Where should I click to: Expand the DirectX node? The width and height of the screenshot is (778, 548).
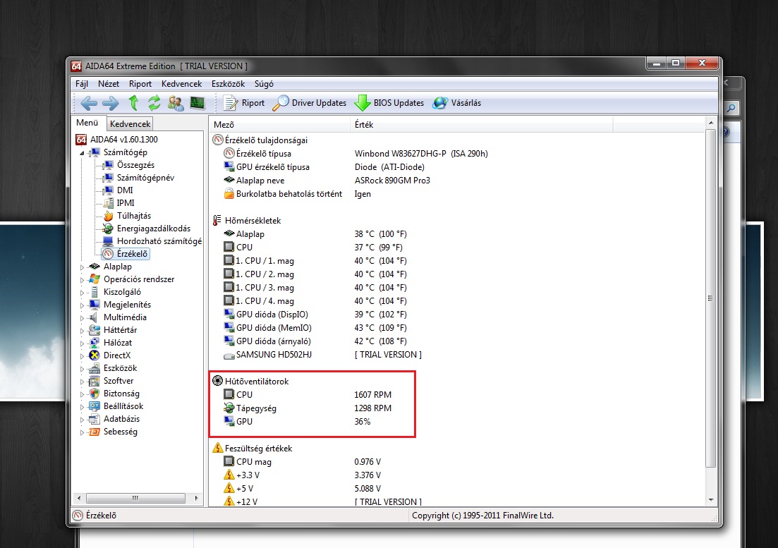[82, 355]
